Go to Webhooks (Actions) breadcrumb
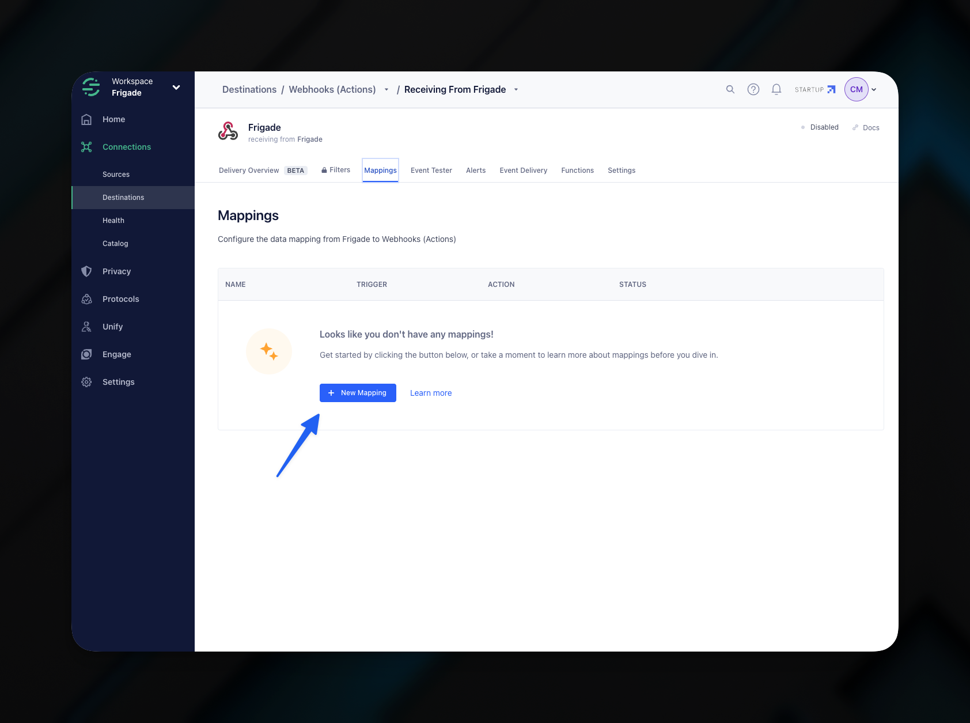 coord(332,89)
